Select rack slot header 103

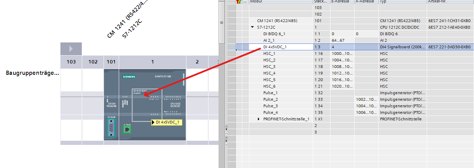71,62
